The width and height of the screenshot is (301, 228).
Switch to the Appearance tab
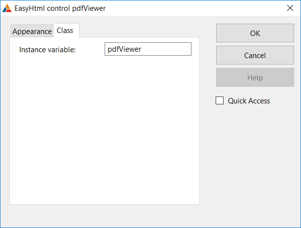pos(32,31)
